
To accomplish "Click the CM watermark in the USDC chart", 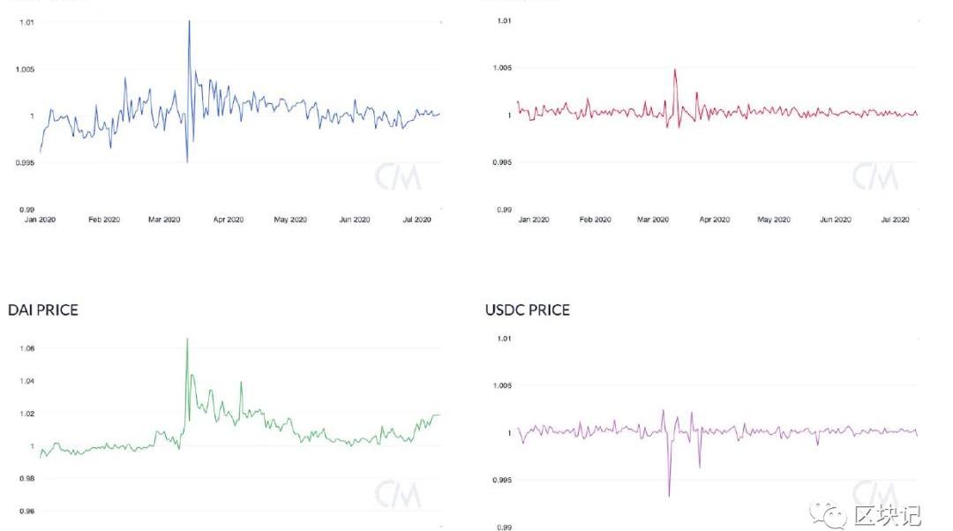I will (x=874, y=492).
